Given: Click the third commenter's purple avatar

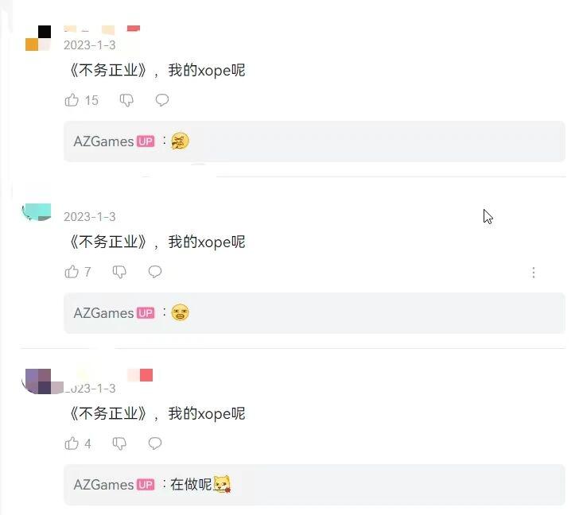Looking at the screenshot, I should 41,381.
